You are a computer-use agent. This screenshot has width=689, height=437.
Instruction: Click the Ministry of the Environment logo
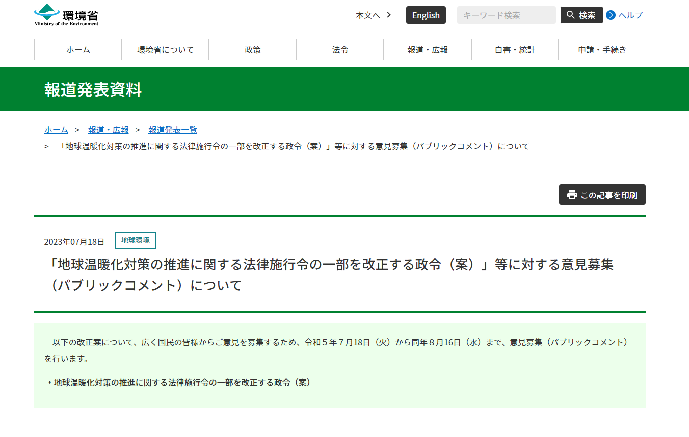[66, 15]
